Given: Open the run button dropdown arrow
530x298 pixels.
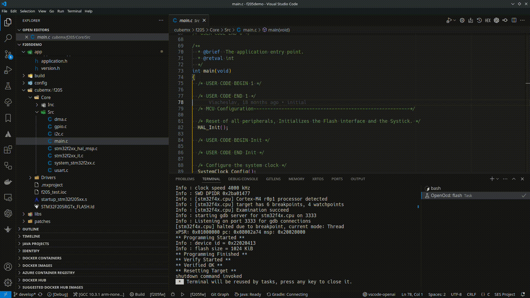Looking at the screenshot, I should [454, 20].
